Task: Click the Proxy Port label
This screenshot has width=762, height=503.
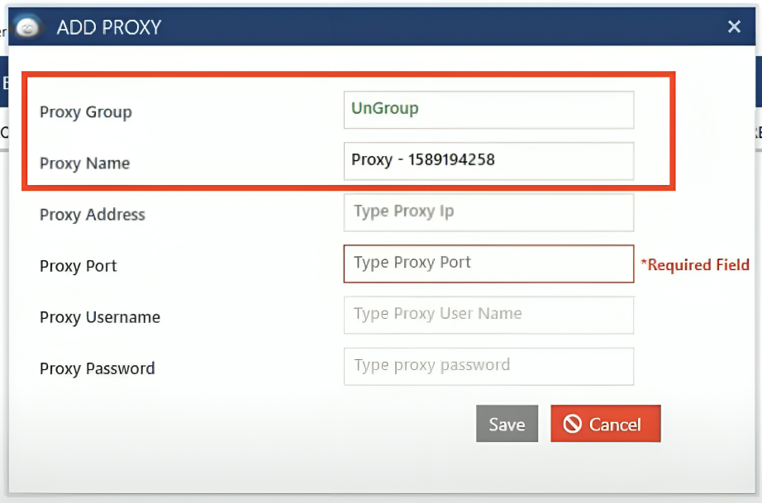Action: (x=79, y=266)
